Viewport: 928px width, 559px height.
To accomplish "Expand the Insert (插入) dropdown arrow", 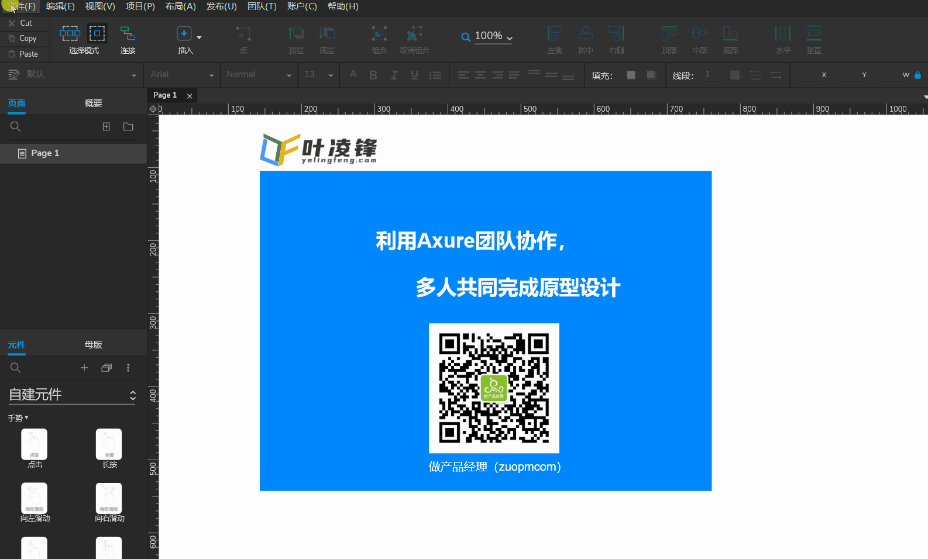I will [x=199, y=37].
